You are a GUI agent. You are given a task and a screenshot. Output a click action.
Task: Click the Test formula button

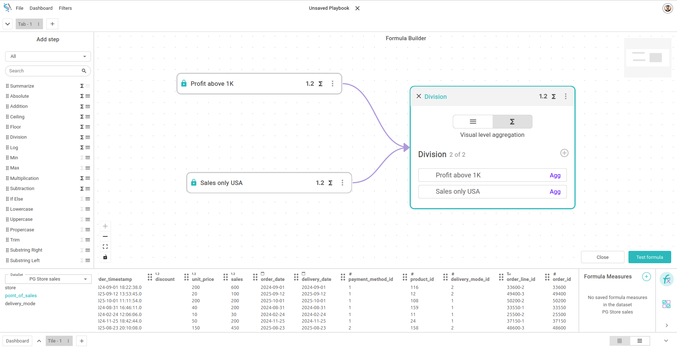click(649, 257)
